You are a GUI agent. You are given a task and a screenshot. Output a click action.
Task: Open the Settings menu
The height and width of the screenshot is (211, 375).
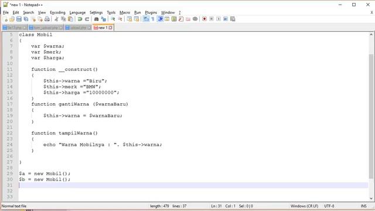(96, 12)
